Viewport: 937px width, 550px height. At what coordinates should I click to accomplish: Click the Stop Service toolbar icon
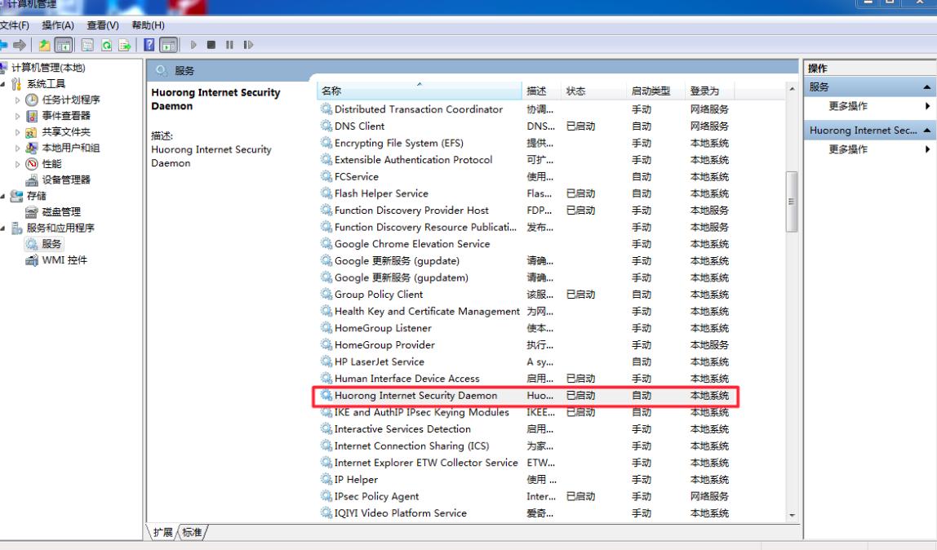tap(211, 45)
